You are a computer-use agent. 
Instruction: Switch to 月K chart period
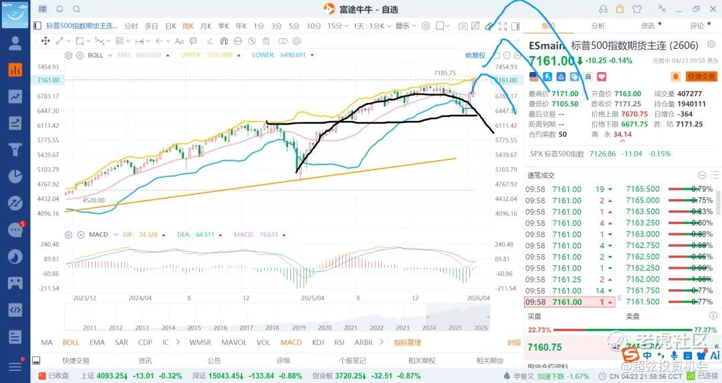point(206,26)
